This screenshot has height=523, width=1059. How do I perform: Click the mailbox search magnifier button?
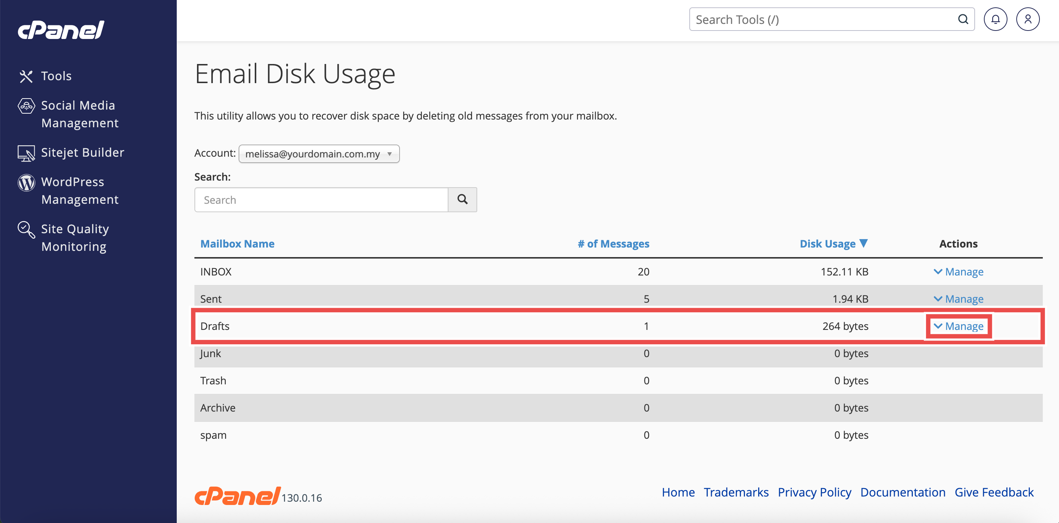(462, 200)
